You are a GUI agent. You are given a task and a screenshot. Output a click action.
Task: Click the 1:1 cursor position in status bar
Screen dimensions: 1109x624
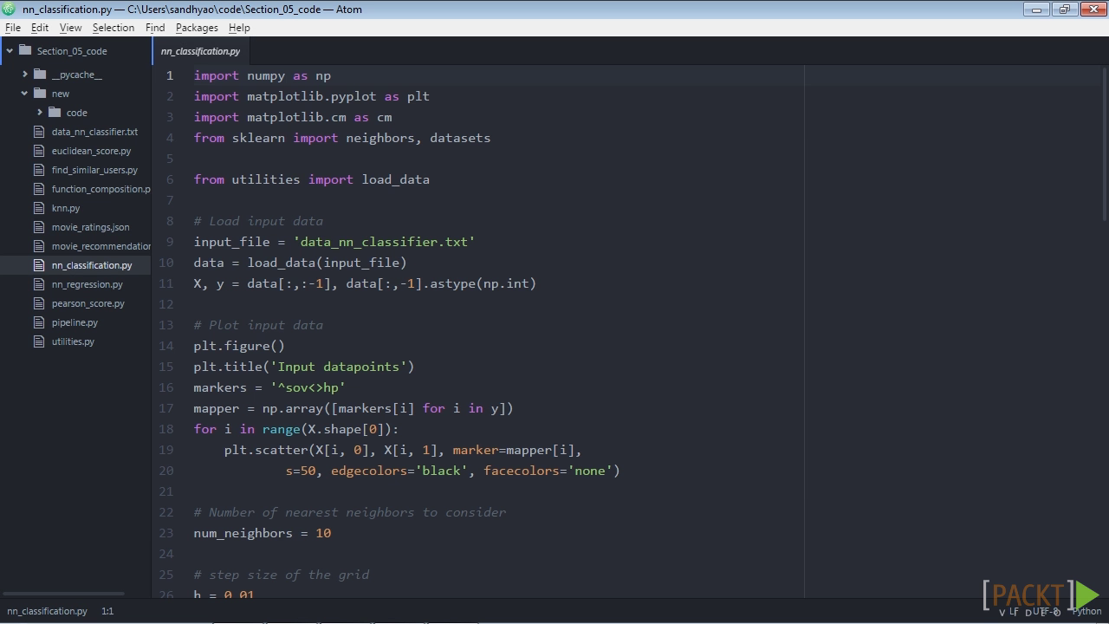click(107, 611)
